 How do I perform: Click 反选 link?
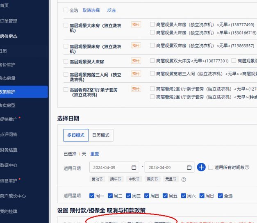click(x=111, y=10)
